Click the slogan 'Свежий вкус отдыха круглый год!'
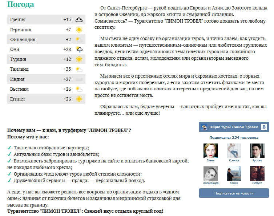The height and width of the screenshot is (216, 274). click(124, 211)
